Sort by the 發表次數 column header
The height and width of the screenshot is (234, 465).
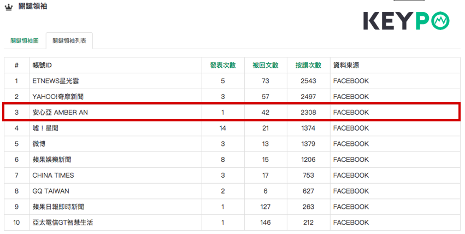pyautogui.click(x=223, y=65)
